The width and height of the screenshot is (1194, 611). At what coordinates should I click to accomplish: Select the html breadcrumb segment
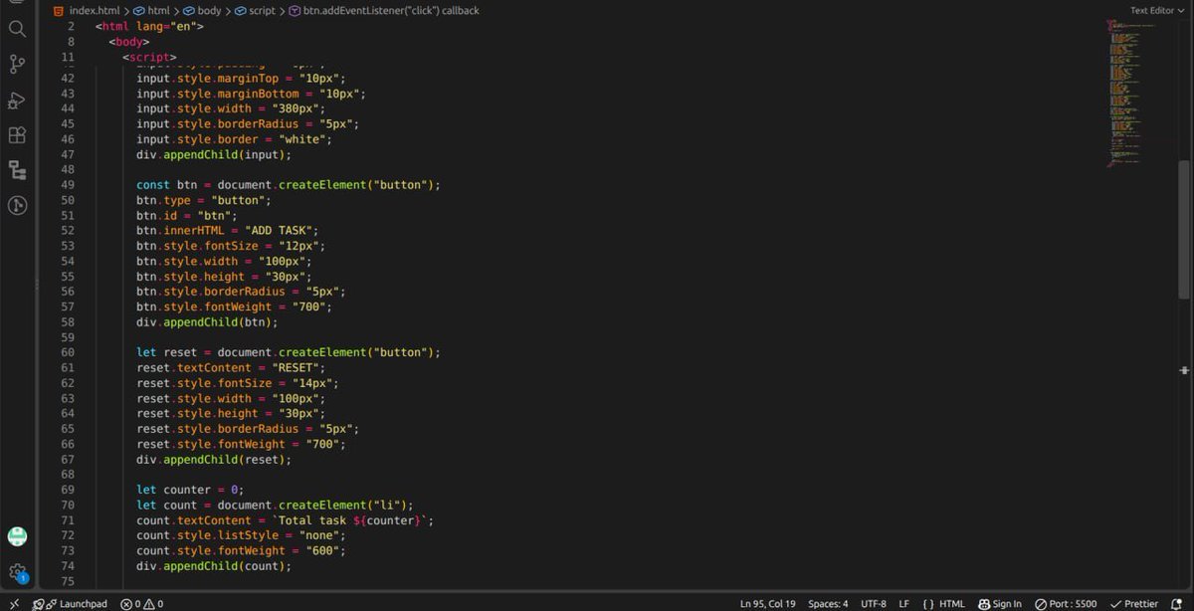tap(152, 10)
